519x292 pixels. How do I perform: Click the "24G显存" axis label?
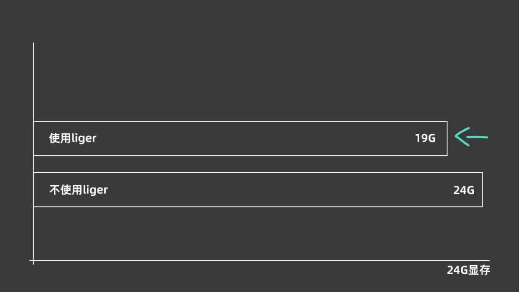[468, 270]
